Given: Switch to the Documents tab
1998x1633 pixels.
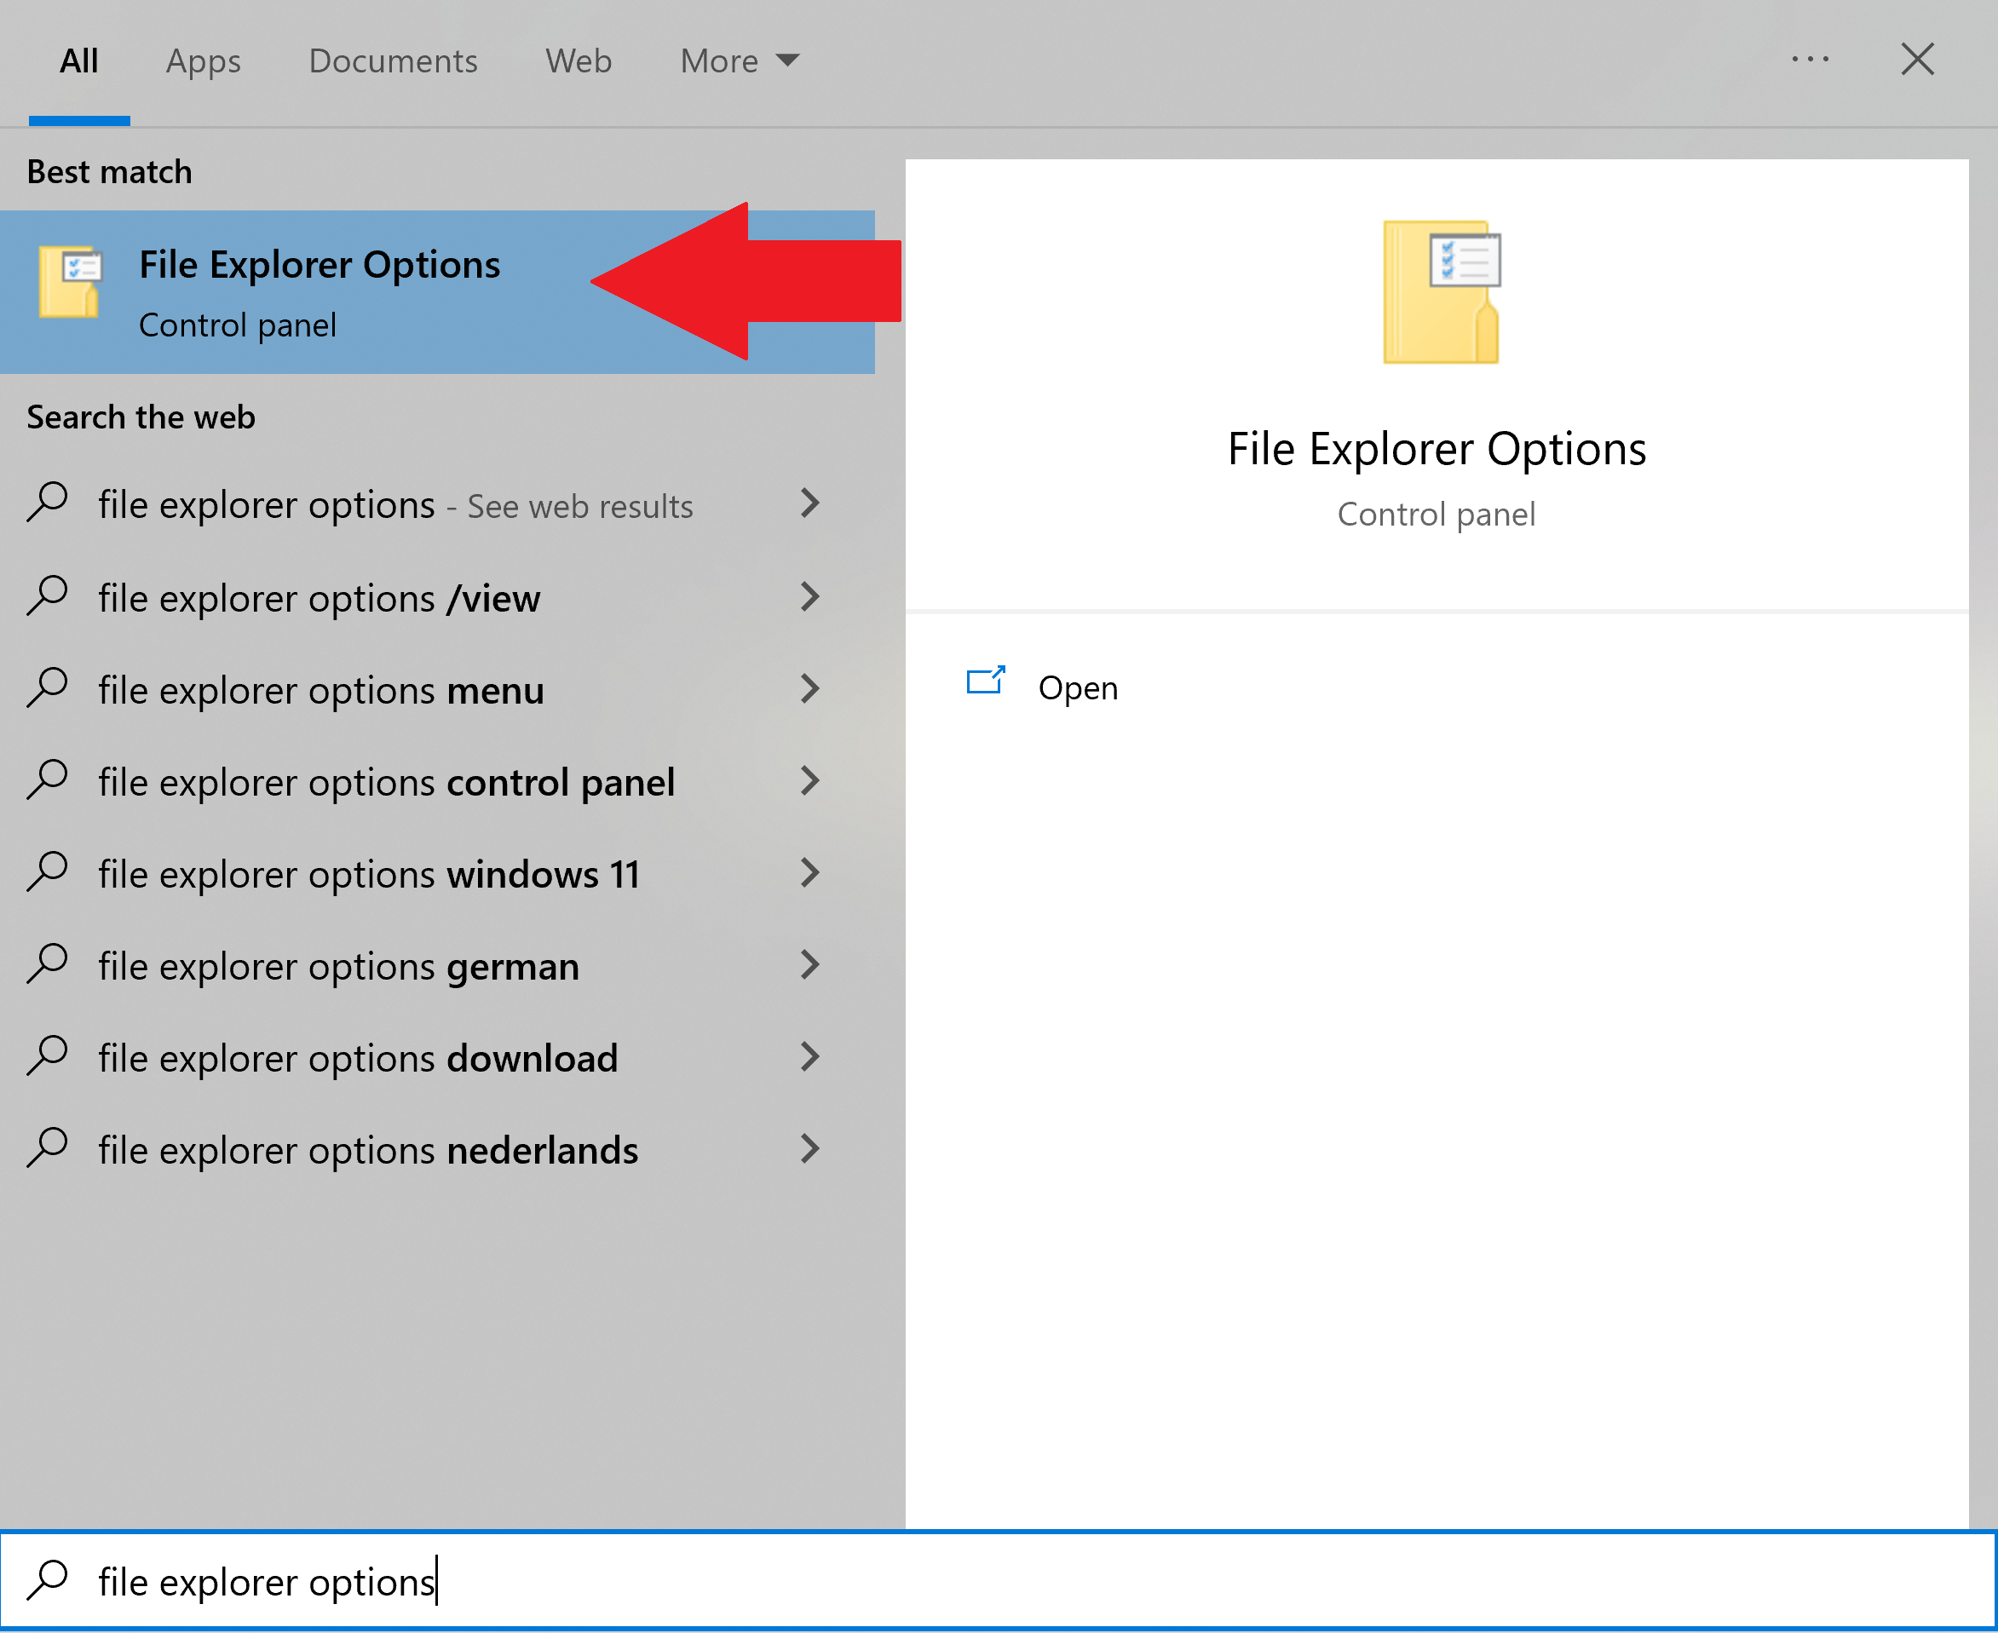Looking at the screenshot, I should (x=393, y=61).
